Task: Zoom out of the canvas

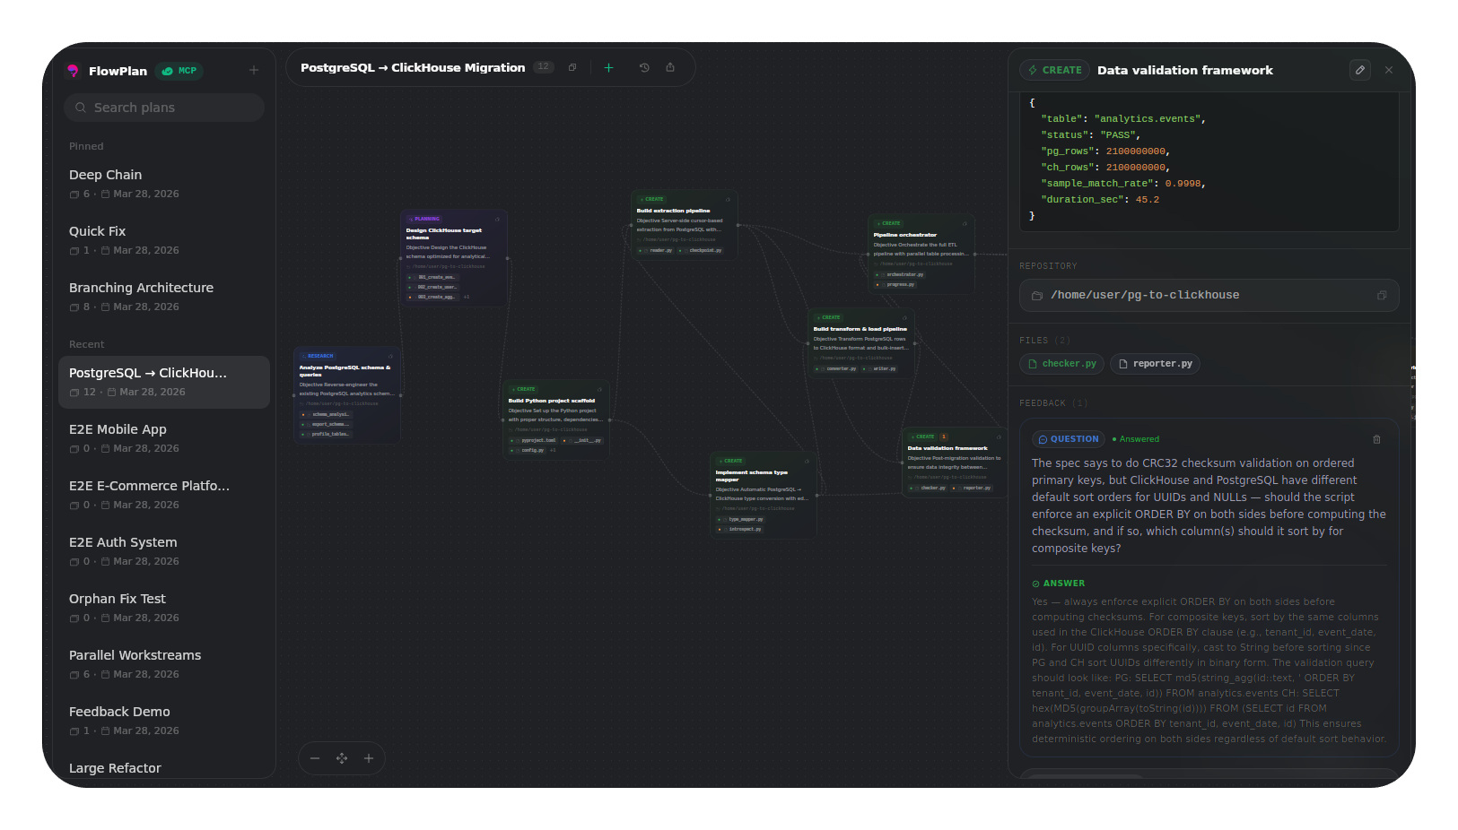Action: tap(315, 758)
